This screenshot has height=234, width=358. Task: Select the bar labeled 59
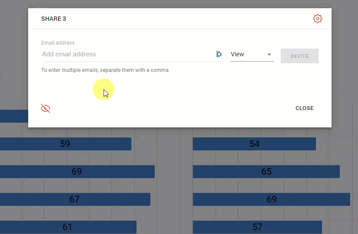pos(65,144)
